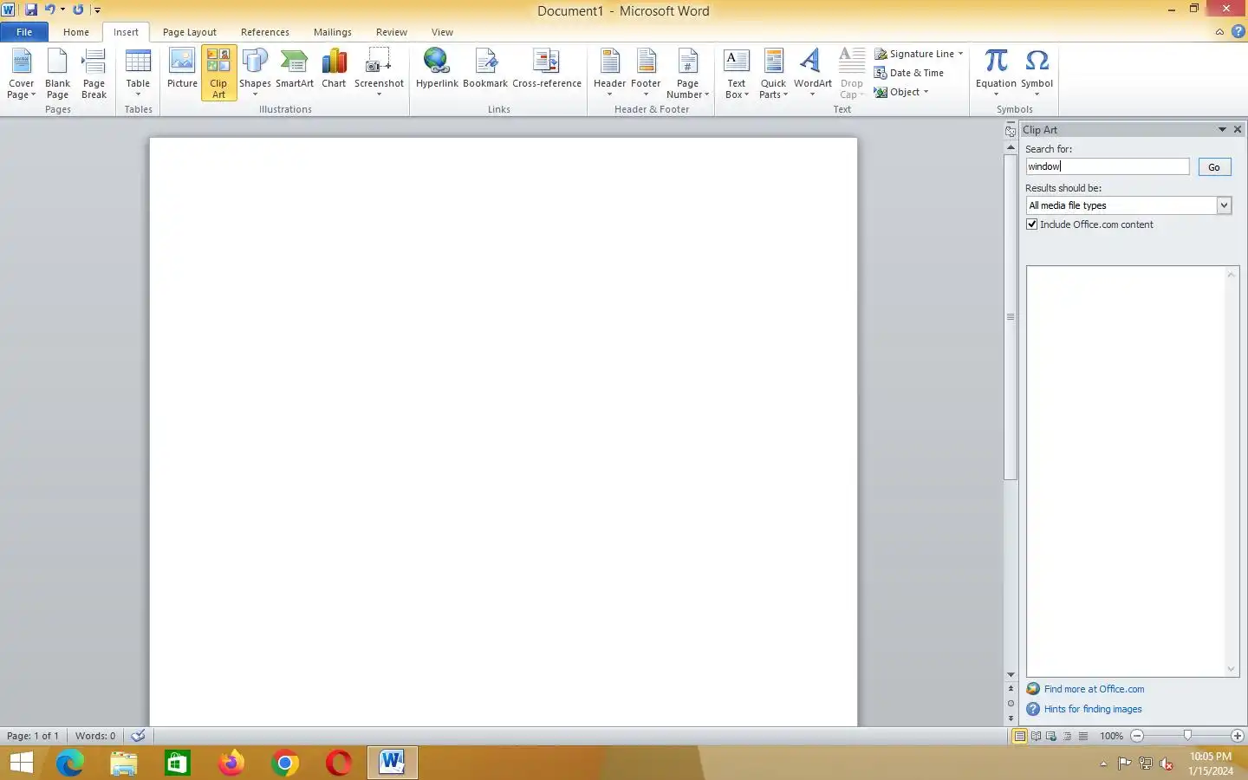
Task: Switch to the View tab
Action: pyautogui.click(x=442, y=32)
